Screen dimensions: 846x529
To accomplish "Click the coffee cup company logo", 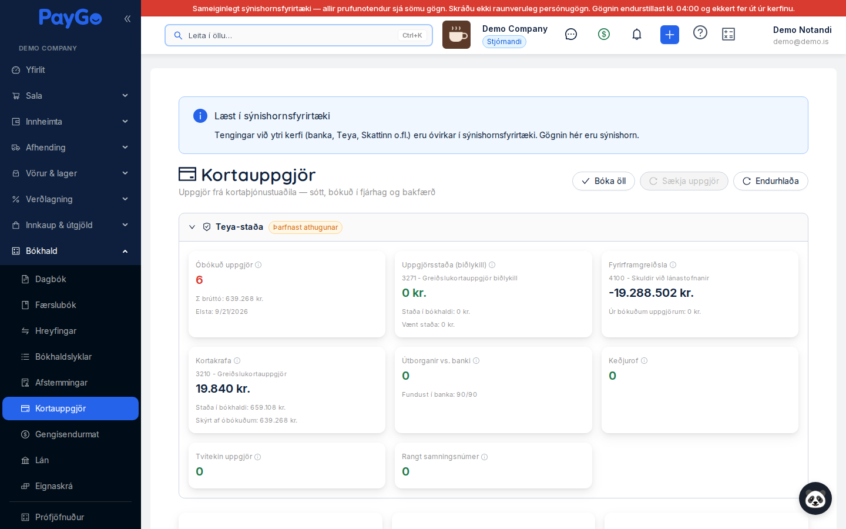I will [x=456, y=35].
